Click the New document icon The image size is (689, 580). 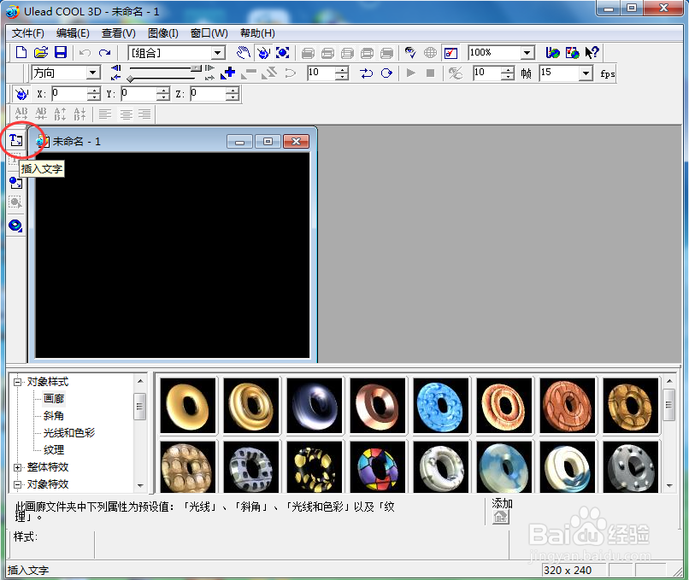coord(21,53)
